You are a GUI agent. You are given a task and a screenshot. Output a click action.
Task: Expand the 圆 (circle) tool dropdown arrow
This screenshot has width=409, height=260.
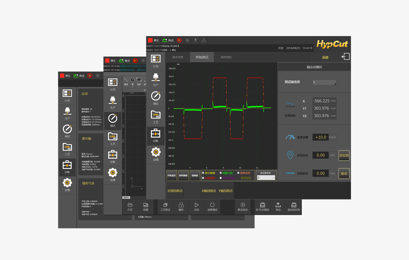coord(132,87)
